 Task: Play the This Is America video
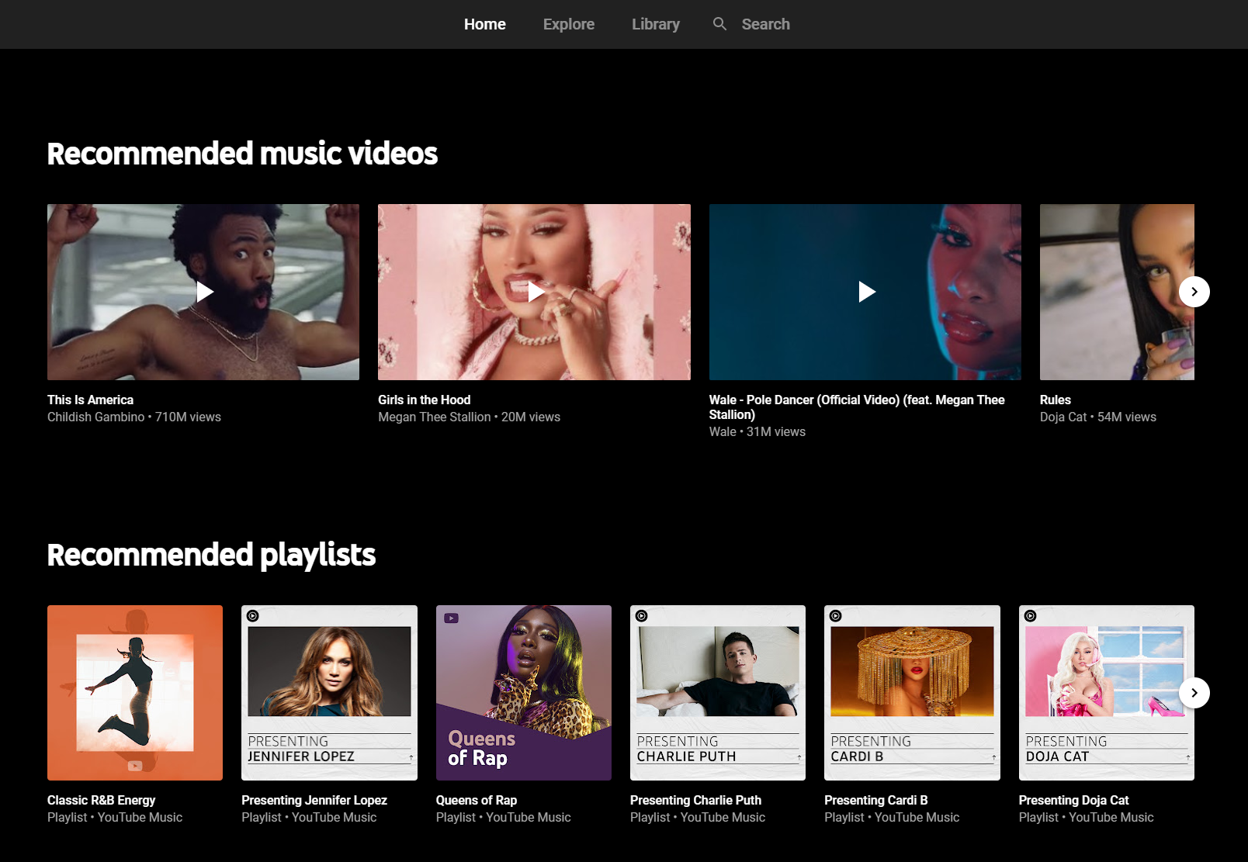203,292
